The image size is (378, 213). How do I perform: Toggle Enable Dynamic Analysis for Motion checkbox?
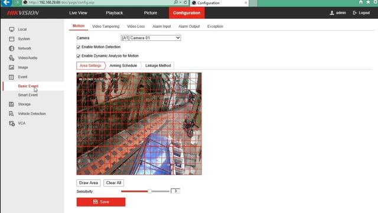(79, 56)
